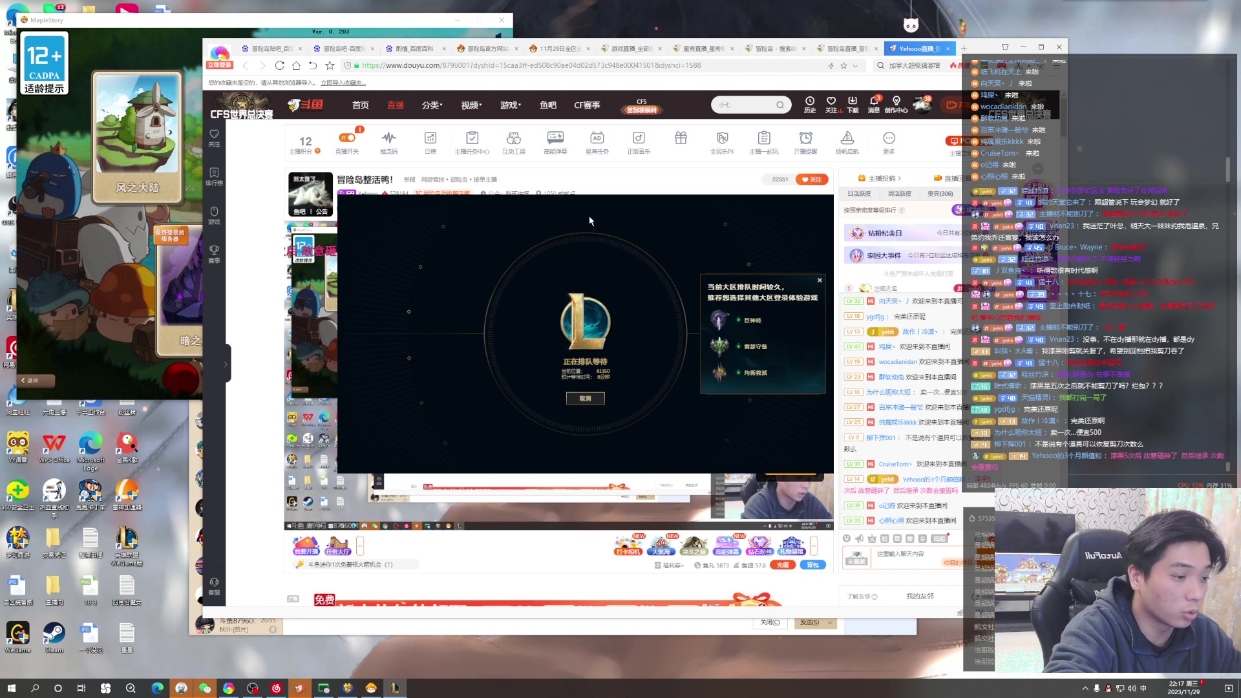
Task: Click the 返回 back button in MapleStory
Action: pos(37,381)
